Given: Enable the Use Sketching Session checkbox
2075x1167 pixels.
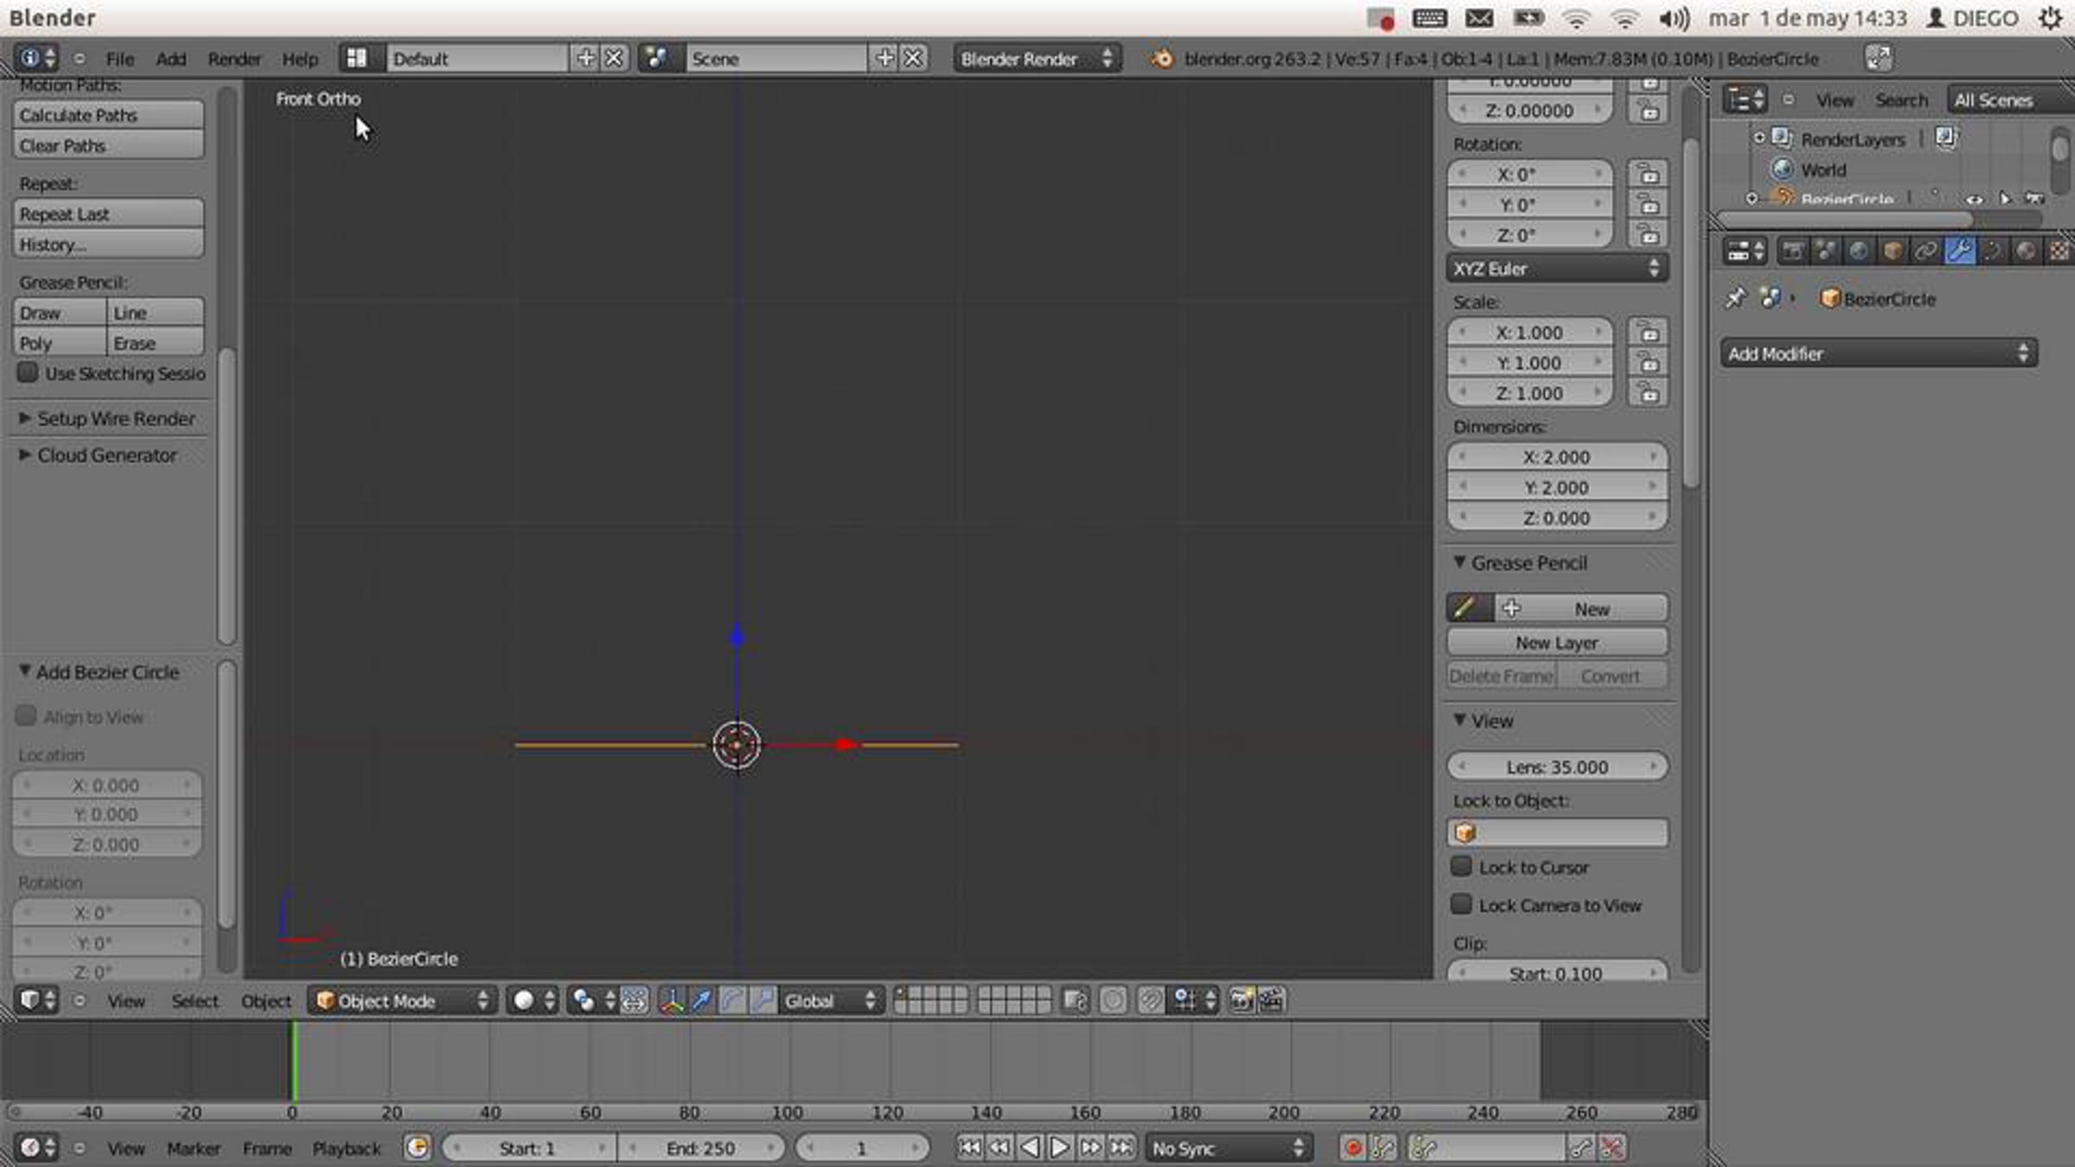Looking at the screenshot, I should 28,373.
